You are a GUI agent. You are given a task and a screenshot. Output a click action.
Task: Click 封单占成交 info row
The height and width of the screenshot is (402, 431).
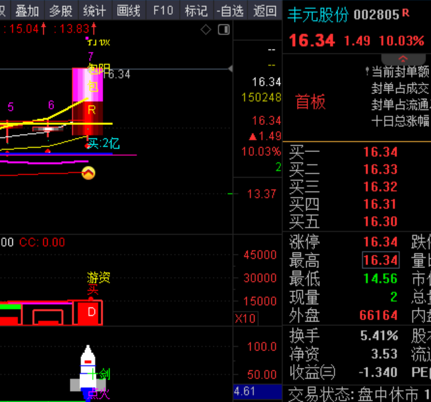[400, 88]
